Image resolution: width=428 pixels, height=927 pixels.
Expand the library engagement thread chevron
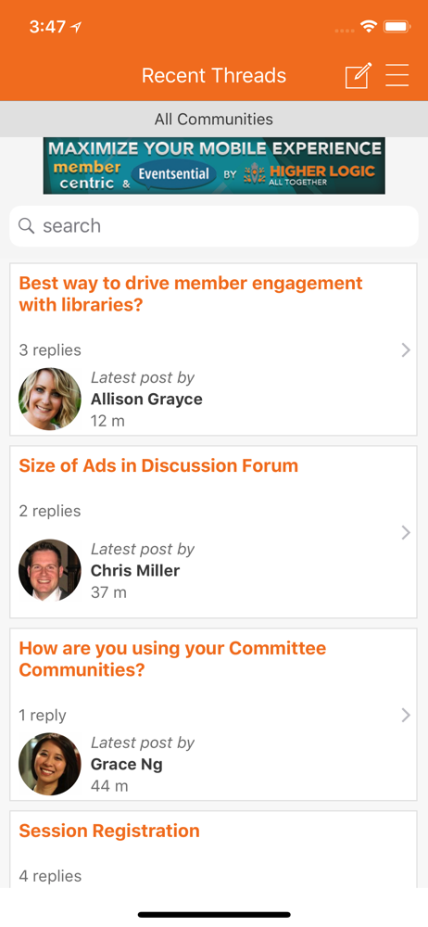[x=406, y=350]
